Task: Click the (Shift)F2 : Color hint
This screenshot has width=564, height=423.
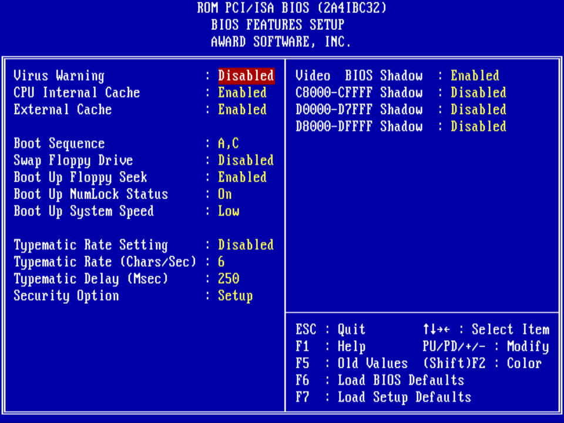Action: 482,363
